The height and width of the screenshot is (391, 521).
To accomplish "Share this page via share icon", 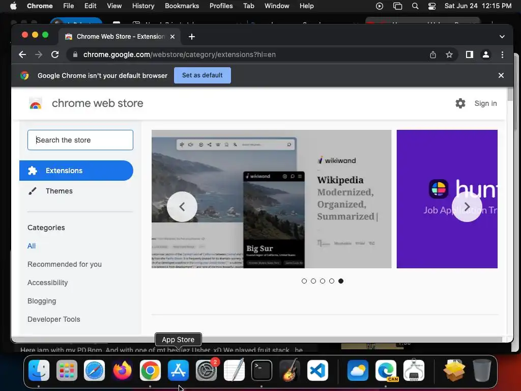I will point(432,54).
